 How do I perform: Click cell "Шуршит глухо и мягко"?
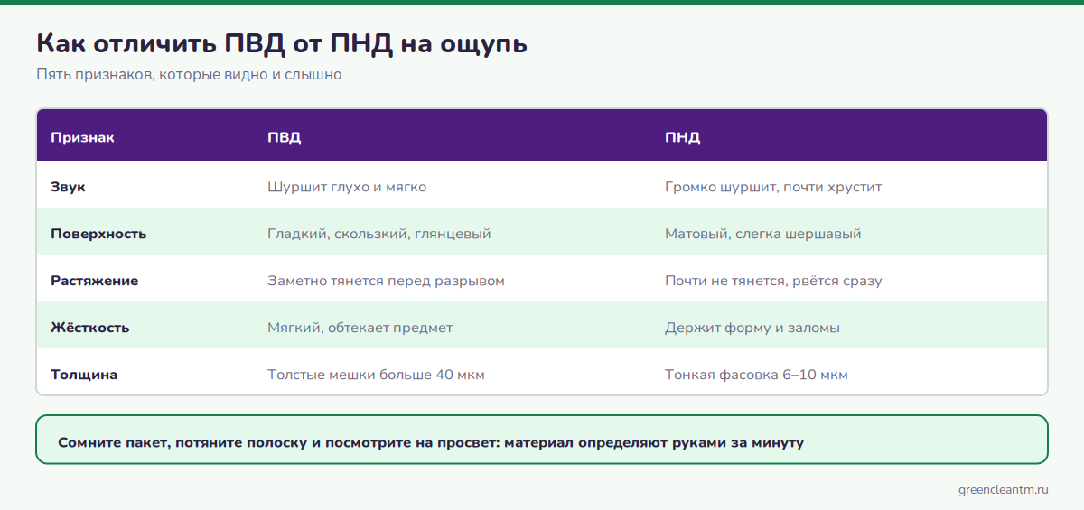pyautogui.click(x=347, y=187)
